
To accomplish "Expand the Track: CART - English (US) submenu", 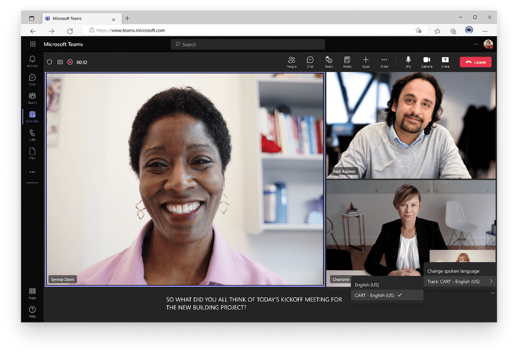I will (459, 281).
